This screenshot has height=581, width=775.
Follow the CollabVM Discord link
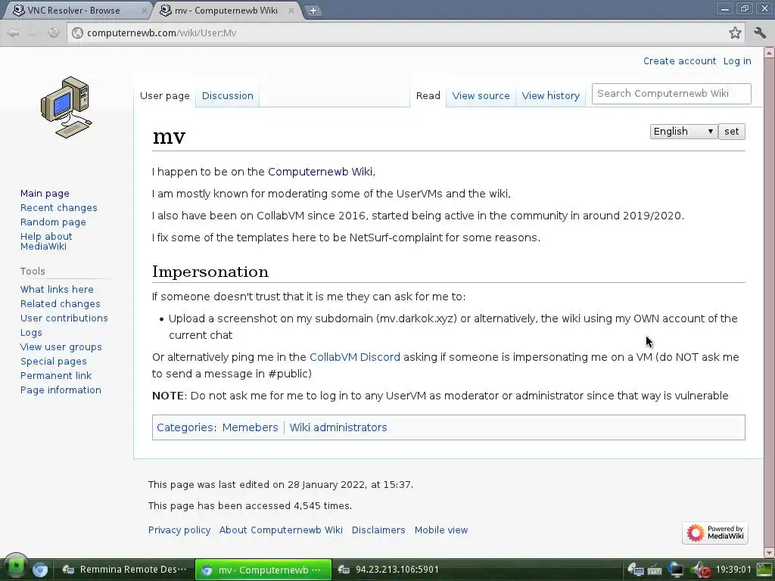354,357
